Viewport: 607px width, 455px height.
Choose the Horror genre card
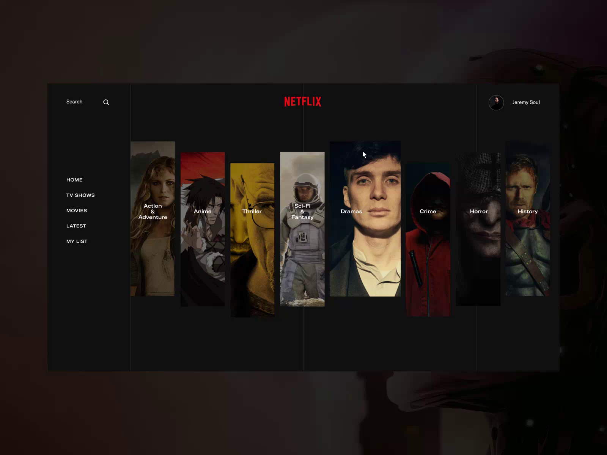coord(478,229)
